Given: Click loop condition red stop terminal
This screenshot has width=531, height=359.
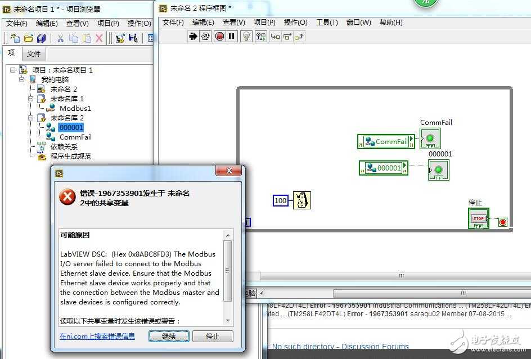Looking at the screenshot, I should [503, 222].
